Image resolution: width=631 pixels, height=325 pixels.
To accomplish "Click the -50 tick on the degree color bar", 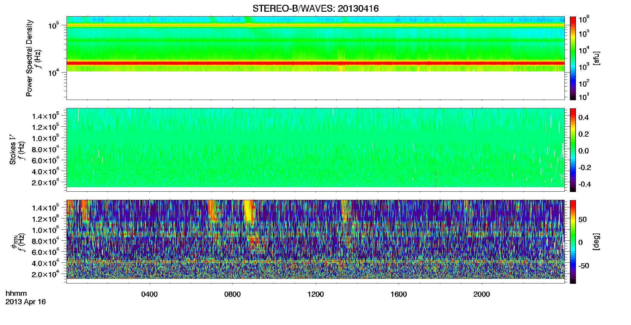I will (x=583, y=266).
